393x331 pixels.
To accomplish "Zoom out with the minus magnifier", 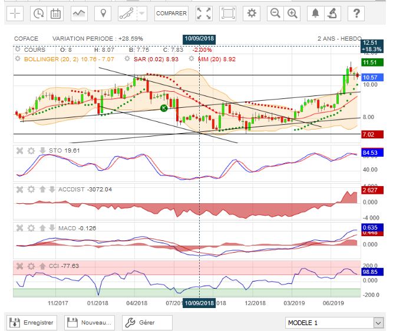I will click(275, 14).
